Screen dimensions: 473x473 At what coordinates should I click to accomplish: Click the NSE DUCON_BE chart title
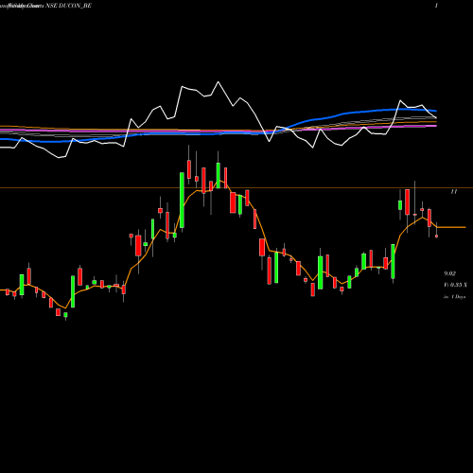(x=68, y=6)
